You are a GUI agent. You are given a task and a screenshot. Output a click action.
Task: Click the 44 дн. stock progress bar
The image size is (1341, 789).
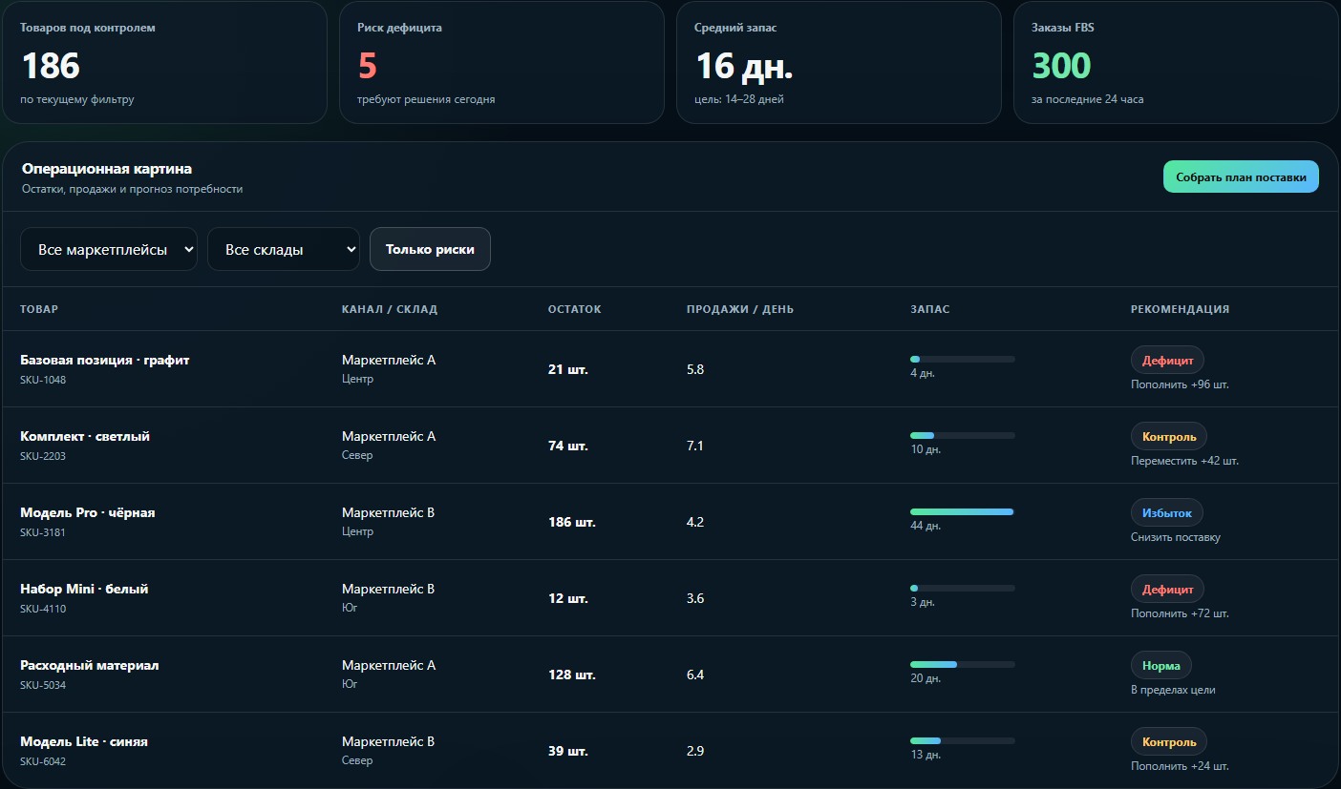click(x=963, y=512)
